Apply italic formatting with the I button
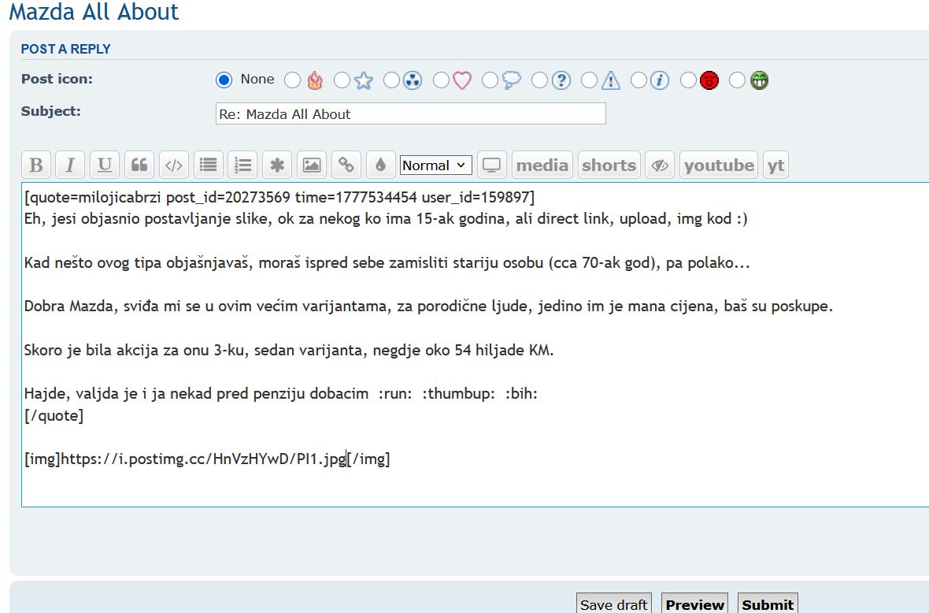 pos(70,165)
